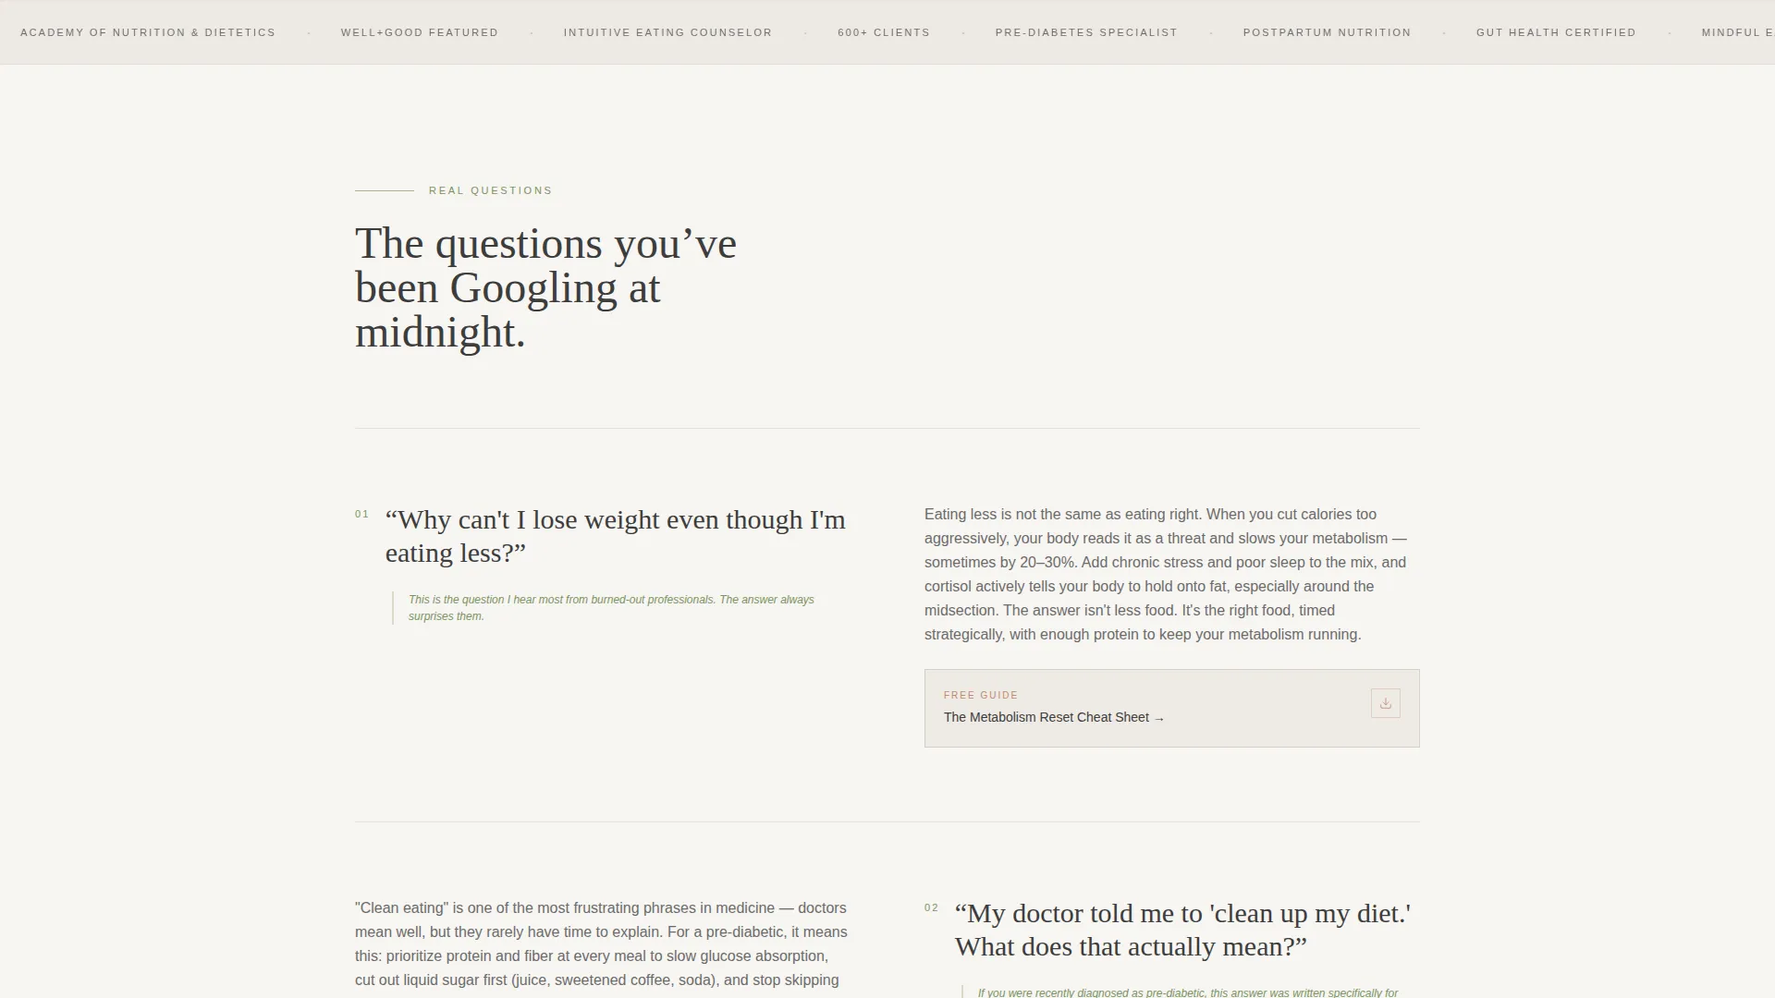Click 'Intuitive Eating Counselor' banner text
Viewport: 1775px width, 998px height.
(x=667, y=32)
